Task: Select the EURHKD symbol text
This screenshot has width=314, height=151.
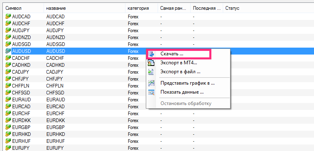Action: click(x=22, y=134)
